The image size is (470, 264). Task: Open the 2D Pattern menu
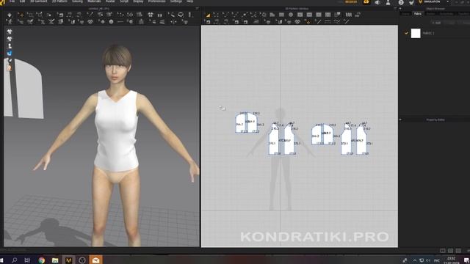[x=59, y=1]
